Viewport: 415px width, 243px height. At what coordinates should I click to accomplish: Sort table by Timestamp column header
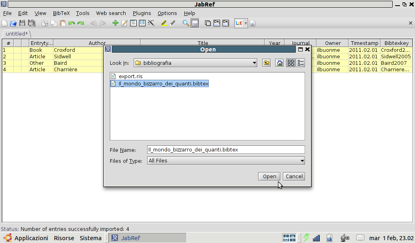pos(364,43)
